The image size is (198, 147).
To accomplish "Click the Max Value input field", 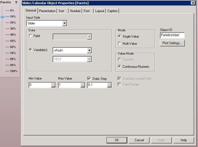I will (69, 85).
